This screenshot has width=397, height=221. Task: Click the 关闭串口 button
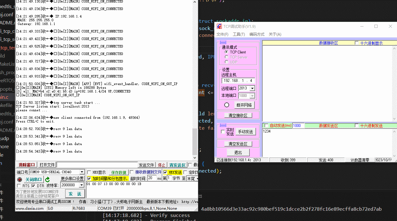coord(34,179)
